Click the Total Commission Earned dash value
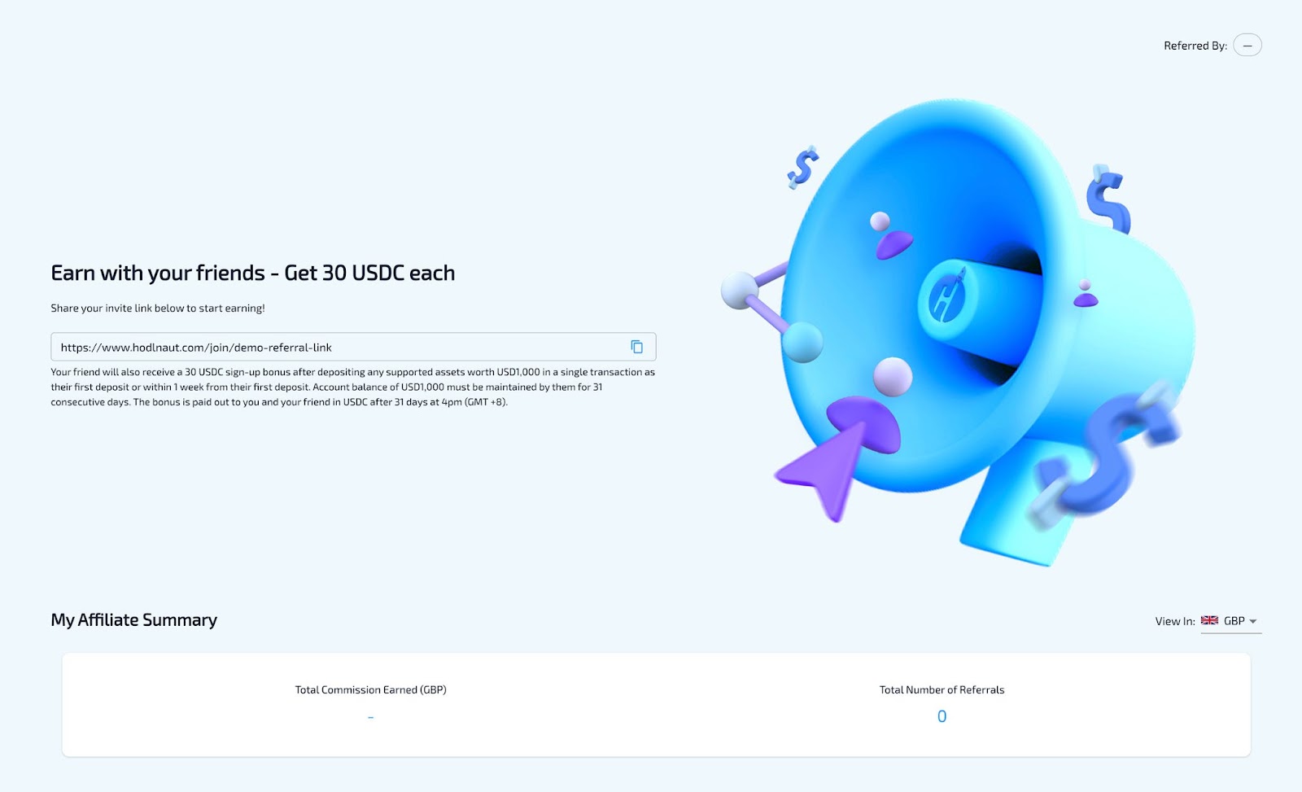 [x=370, y=717]
